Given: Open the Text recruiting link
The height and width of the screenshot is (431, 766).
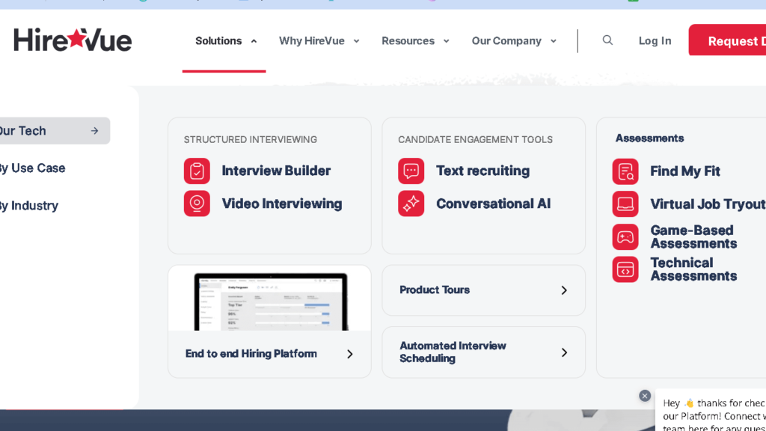Looking at the screenshot, I should tap(482, 171).
